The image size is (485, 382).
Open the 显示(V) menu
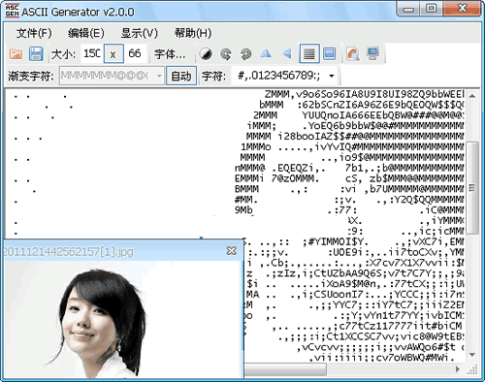pos(140,33)
